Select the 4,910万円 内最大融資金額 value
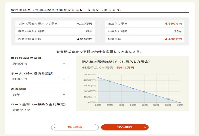199x136 pixels. pyautogui.click(x=84, y=39)
